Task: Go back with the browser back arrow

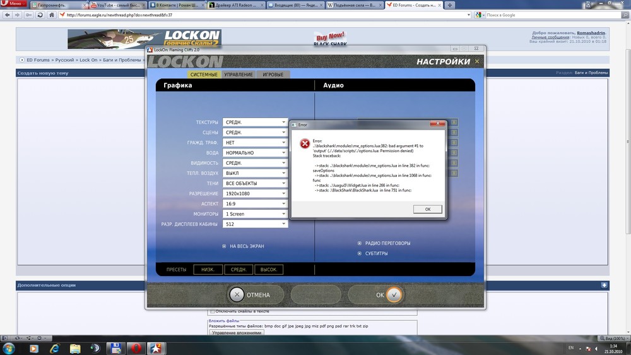Action: coord(7,15)
